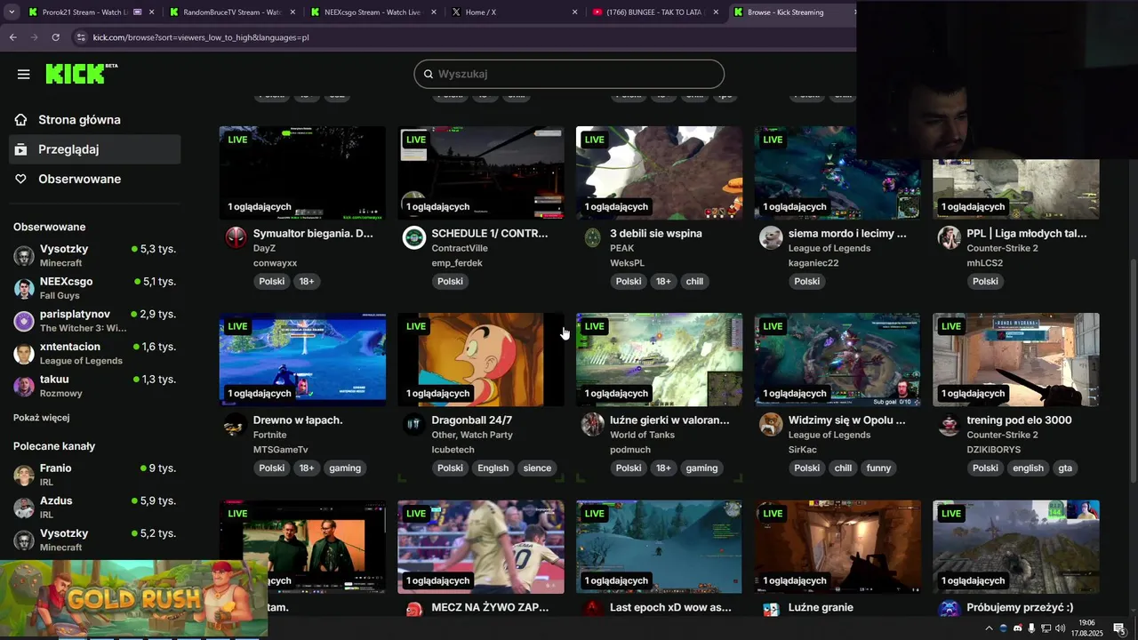Switch to the Home / X tab
The width and height of the screenshot is (1138, 640).
click(513, 12)
